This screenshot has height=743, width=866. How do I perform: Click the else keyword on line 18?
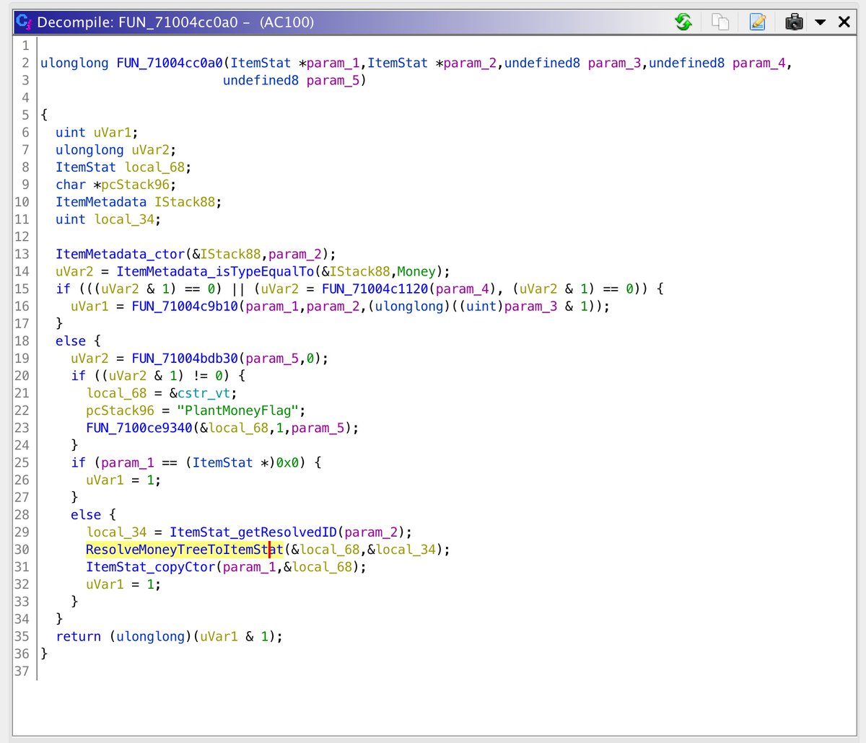71,341
